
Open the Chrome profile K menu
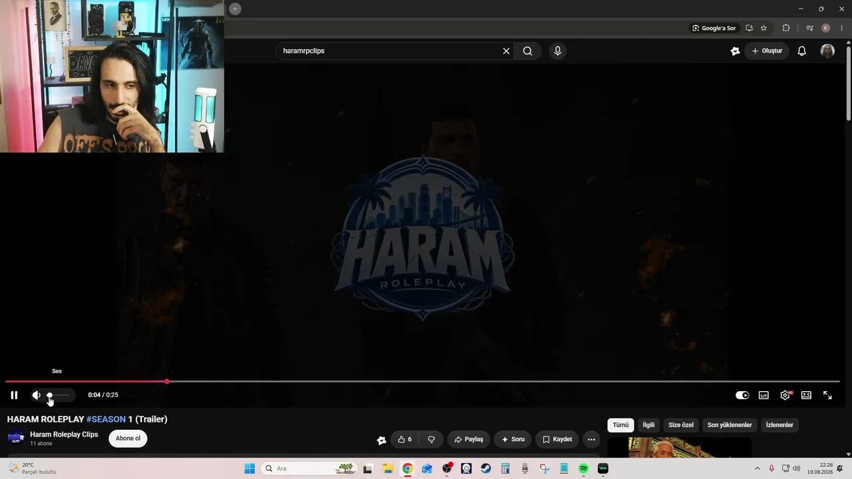pyautogui.click(x=825, y=28)
